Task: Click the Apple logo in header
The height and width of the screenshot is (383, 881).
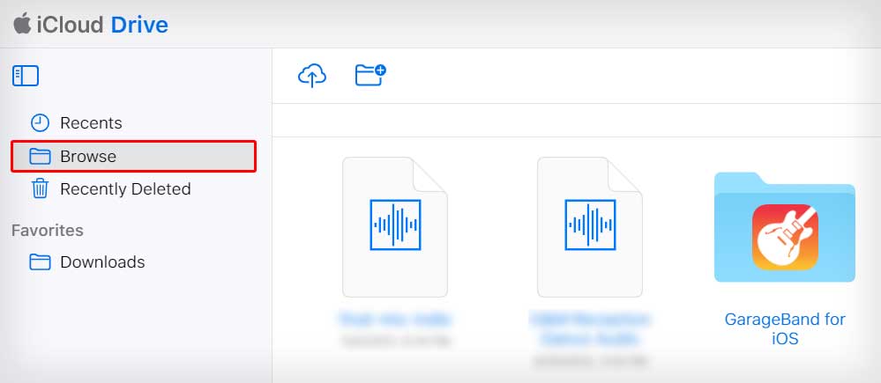Action: point(22,24)
